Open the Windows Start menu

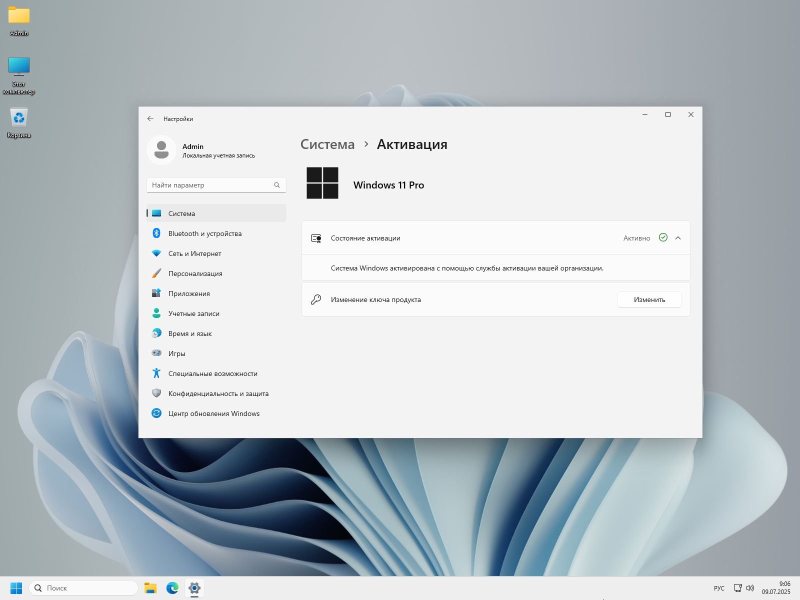point(16,588)
